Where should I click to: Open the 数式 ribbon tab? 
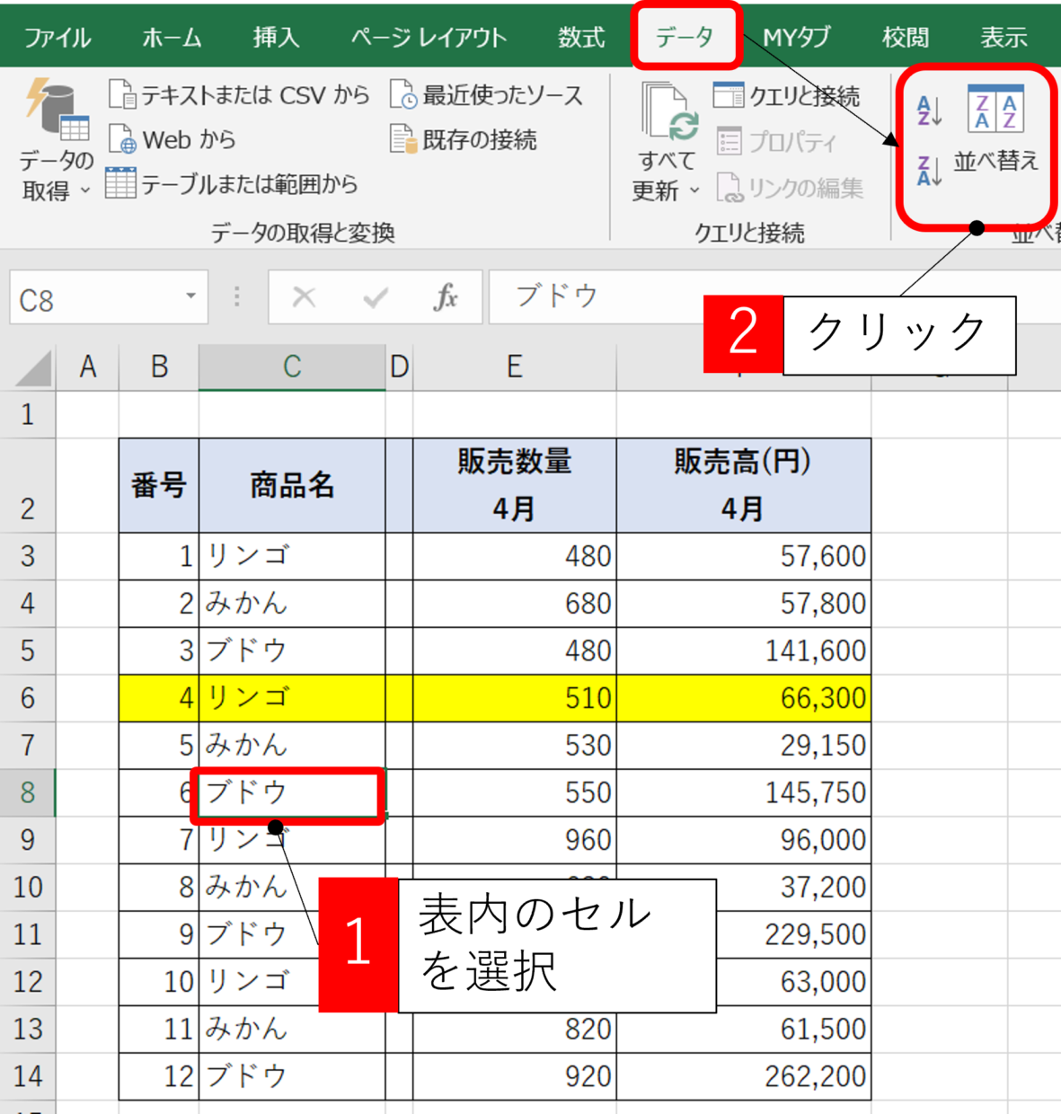[x=581, y=38]
